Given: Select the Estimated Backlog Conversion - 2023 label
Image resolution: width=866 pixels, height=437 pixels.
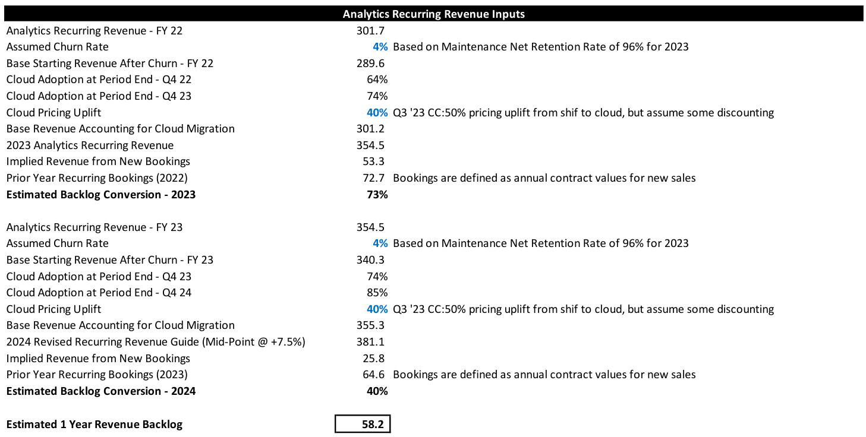Looking at the screenshot, I should [x=101, y=194].
